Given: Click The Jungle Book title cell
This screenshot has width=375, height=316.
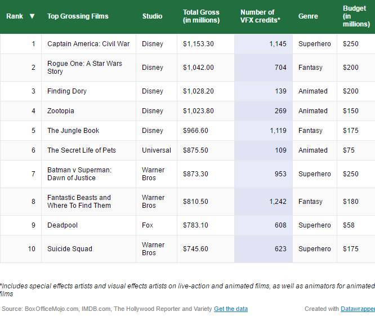Looking at the screenshot, I should (x=73, y=131).
